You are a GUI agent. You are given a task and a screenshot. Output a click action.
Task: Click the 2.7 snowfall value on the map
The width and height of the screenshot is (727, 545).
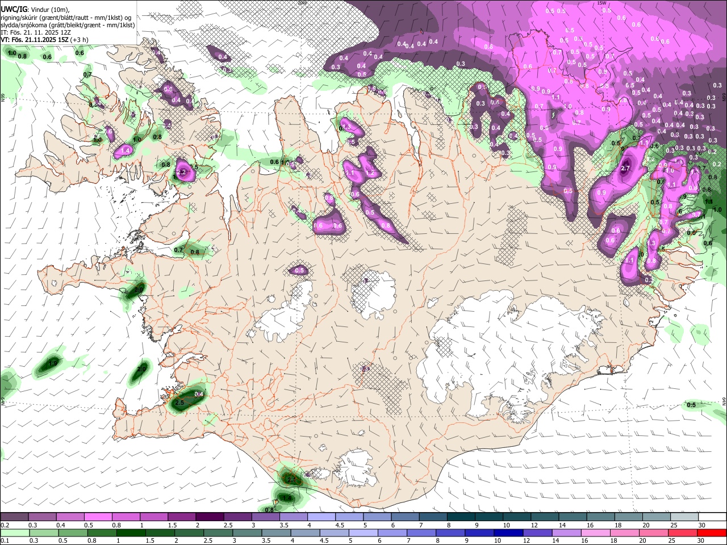point(625,168)
